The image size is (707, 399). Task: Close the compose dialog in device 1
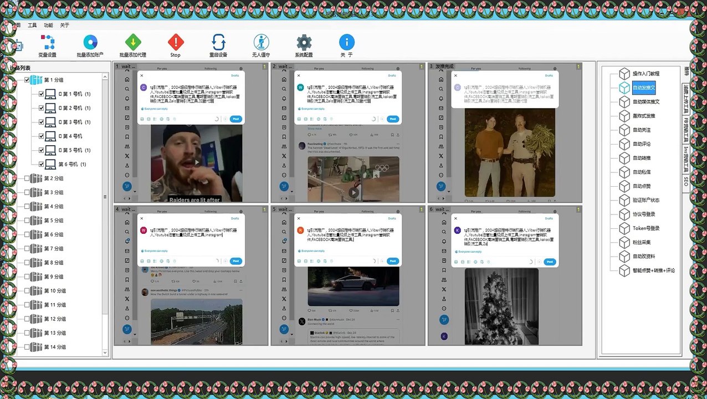(x=141, y=75)
